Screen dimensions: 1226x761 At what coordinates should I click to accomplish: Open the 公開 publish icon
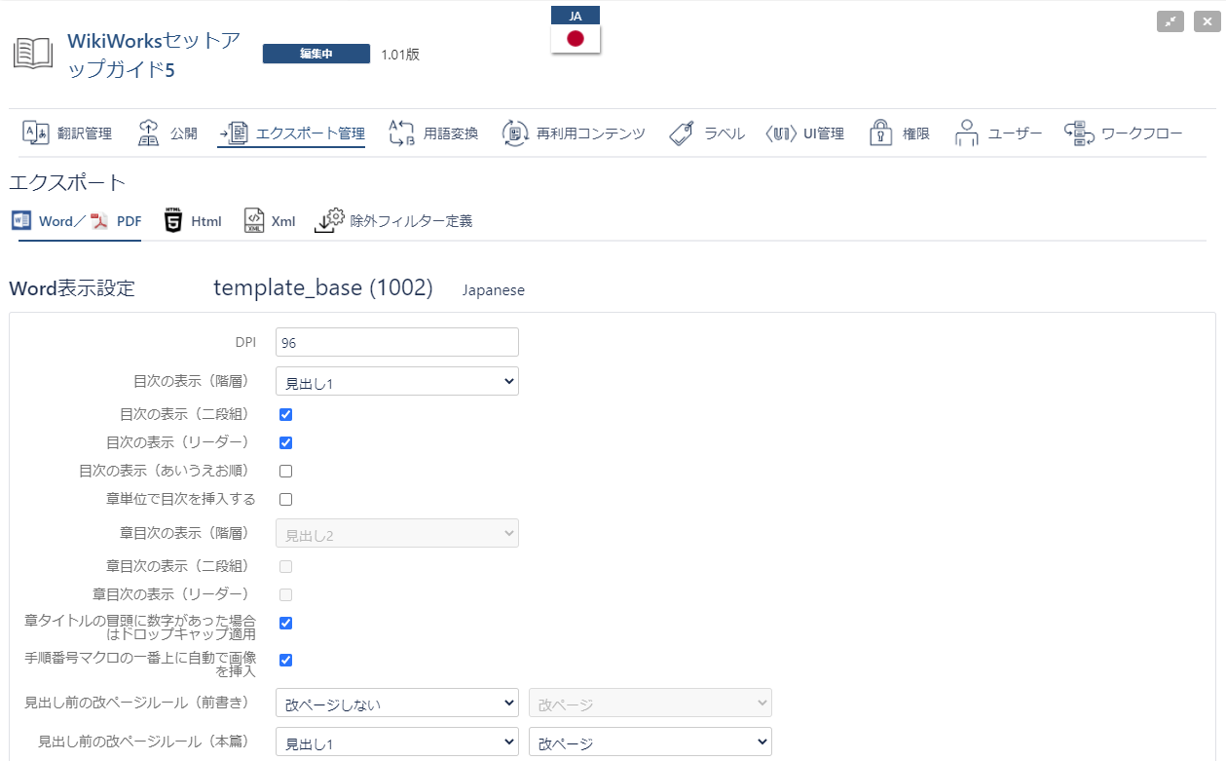pos(148,133)
